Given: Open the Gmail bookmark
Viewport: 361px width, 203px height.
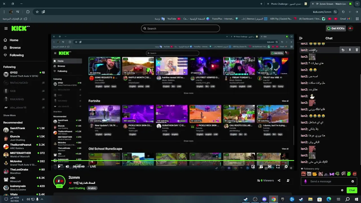Looking at the screenshot, I should point(345,19).
